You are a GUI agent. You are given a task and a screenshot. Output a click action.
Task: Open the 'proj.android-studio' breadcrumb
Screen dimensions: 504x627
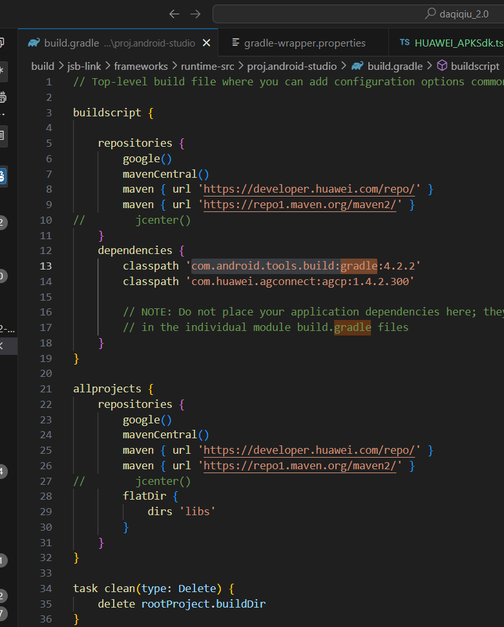[292, 66]
